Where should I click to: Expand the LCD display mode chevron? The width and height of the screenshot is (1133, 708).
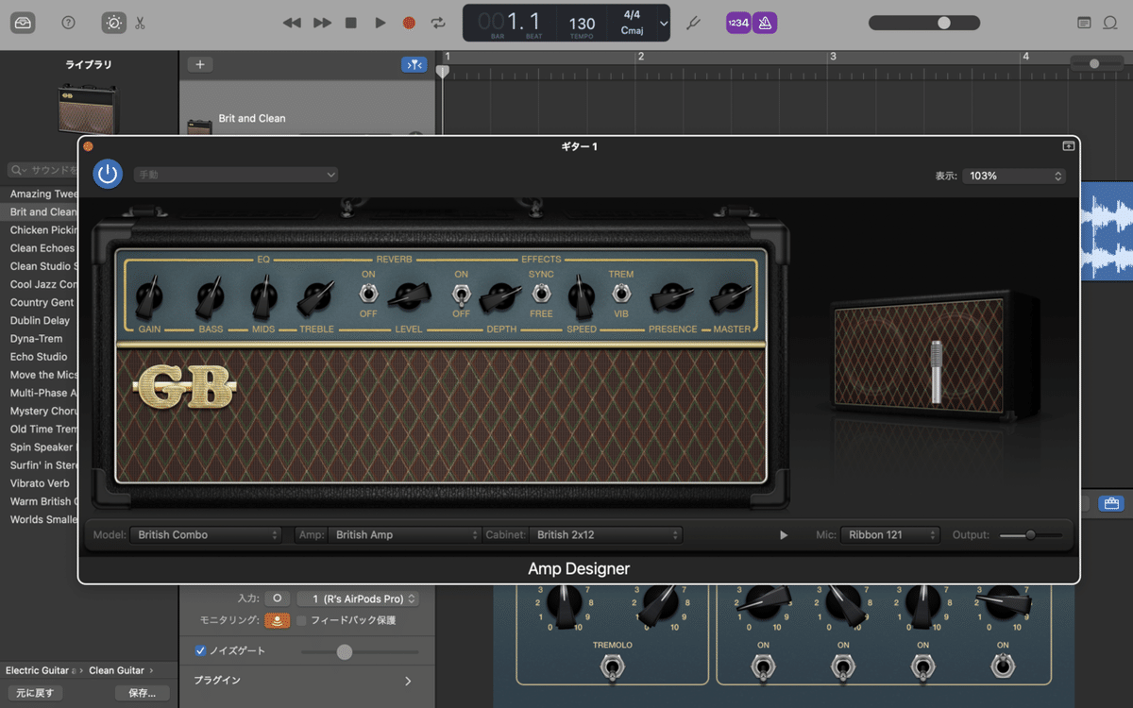coord(664,23)
